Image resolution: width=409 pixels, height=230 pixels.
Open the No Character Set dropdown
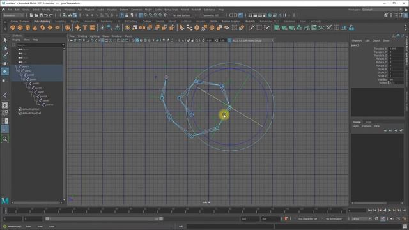click(x=307, y=218)
